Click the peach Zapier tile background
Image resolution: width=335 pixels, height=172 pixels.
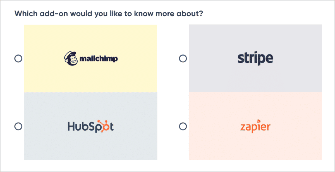tap(255, 148)
